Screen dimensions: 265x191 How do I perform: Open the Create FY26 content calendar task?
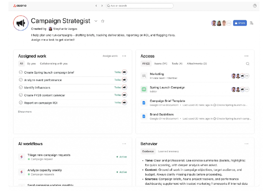pos(45,95)
